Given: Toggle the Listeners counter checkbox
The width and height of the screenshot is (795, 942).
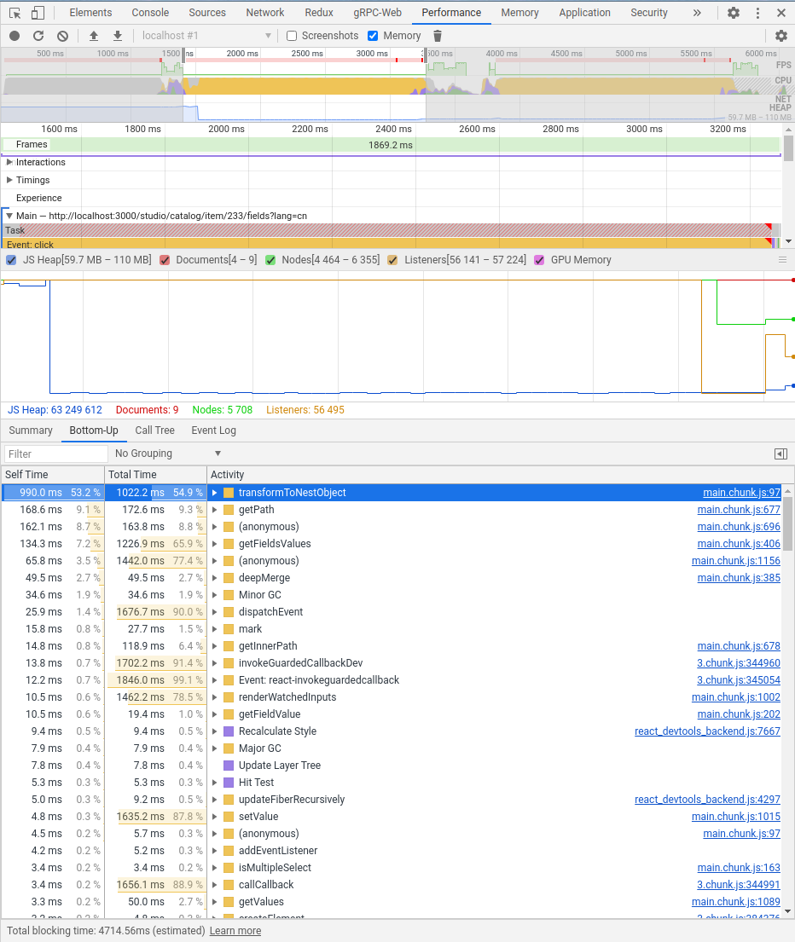Looking at the screenshot, I should [x=392, y=260].
